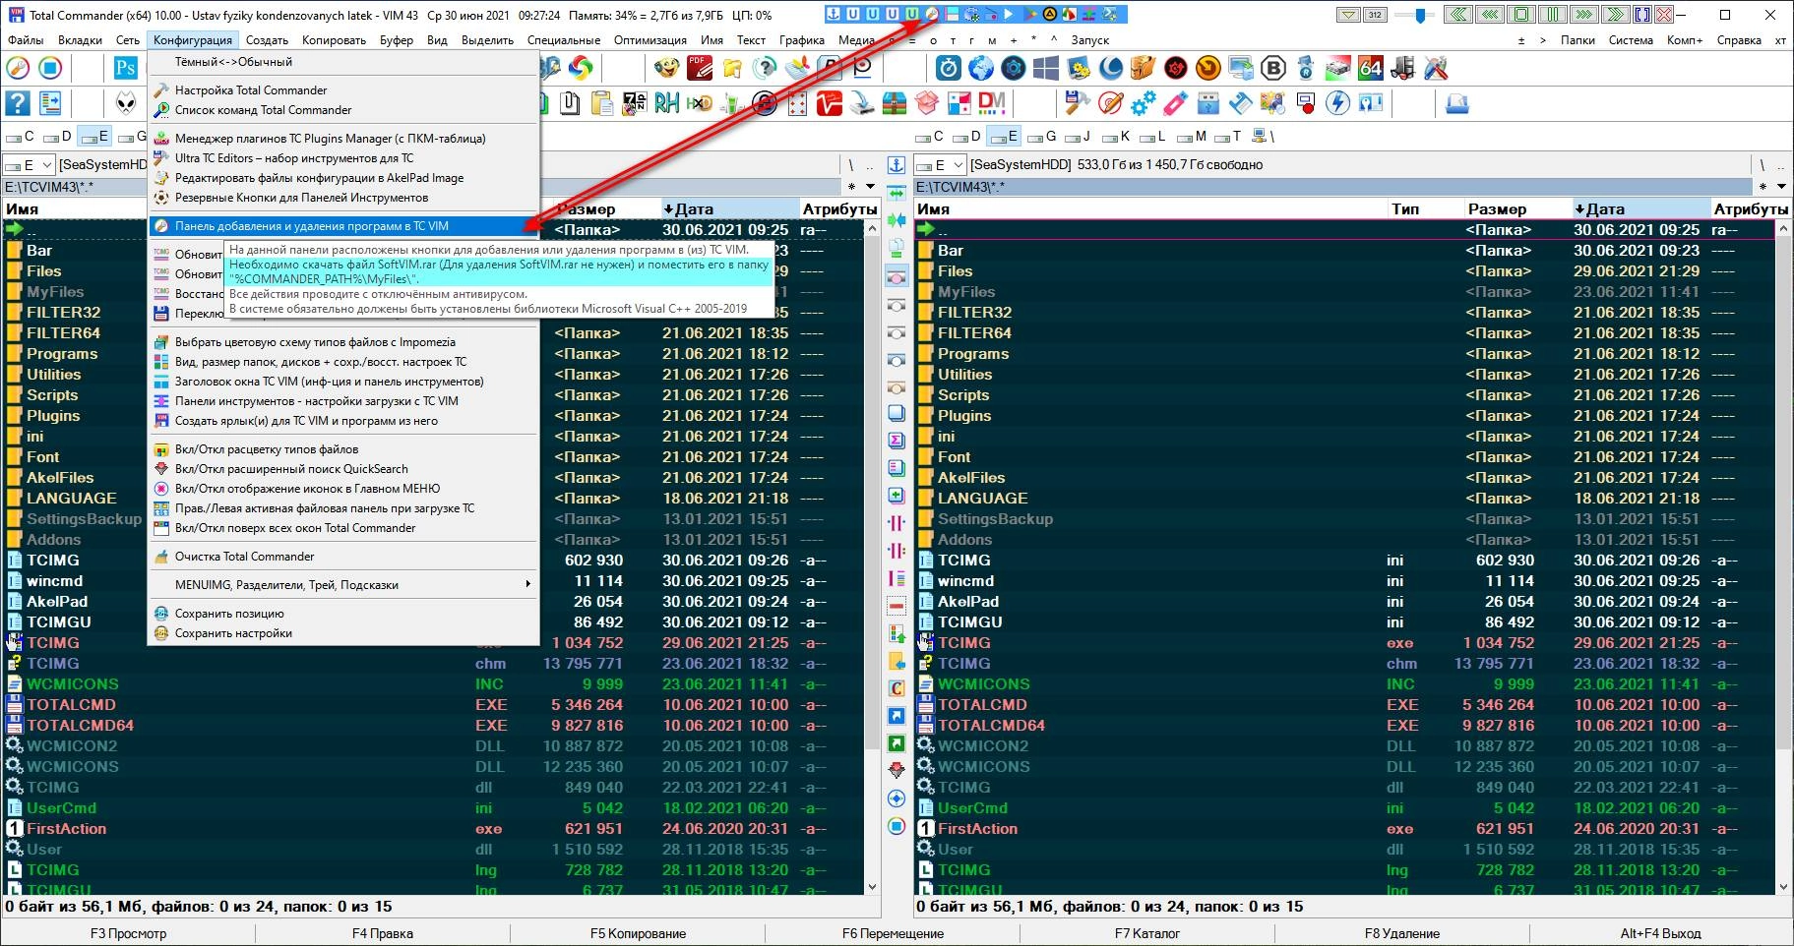Click the blue brackets title bar button
Viewport: 1794px width, 946px height.
1641,15
